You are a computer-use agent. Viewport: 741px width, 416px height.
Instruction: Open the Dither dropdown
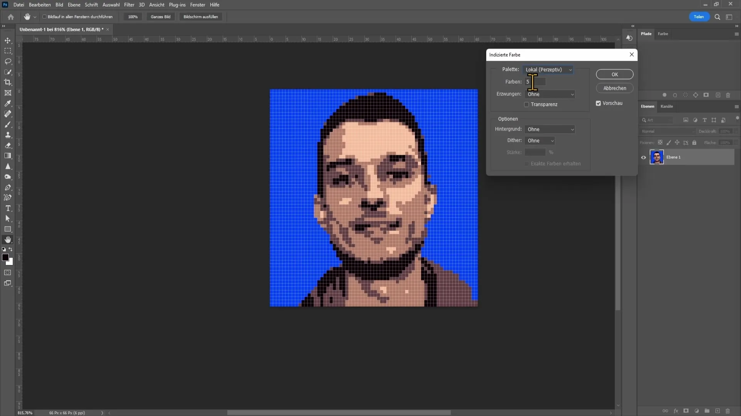540,141
